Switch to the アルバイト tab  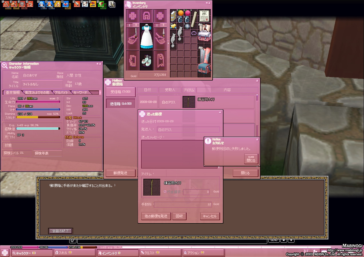coord(62,93)
